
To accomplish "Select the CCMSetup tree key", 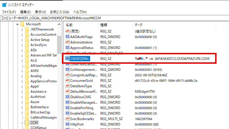I will pyautogui.click(x=38, y=128).
